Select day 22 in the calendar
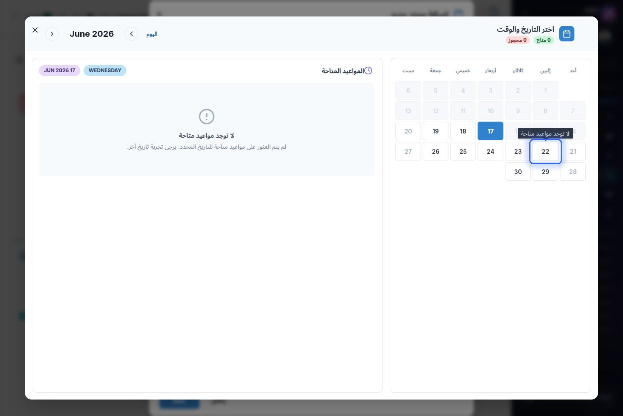This screenshot has width=623, height=416. pos(545,151)
